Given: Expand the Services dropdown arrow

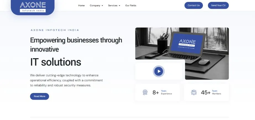Looking at the screenshot, I should (119, 6).
